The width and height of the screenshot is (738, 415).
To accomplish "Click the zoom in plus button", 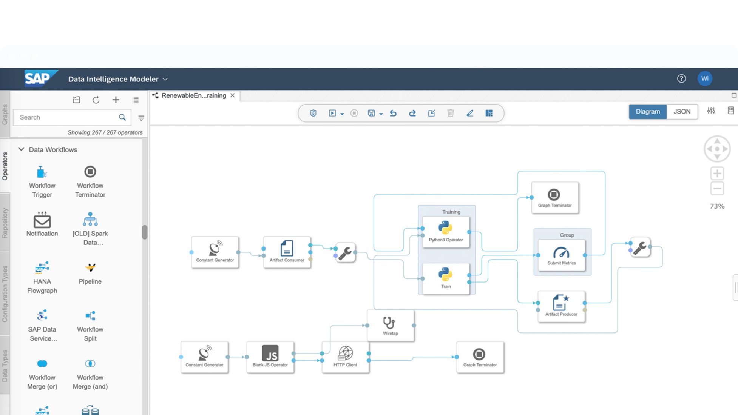I will (717, 174).
